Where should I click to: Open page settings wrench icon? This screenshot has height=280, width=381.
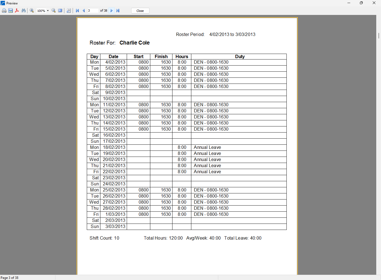[69, 11]
